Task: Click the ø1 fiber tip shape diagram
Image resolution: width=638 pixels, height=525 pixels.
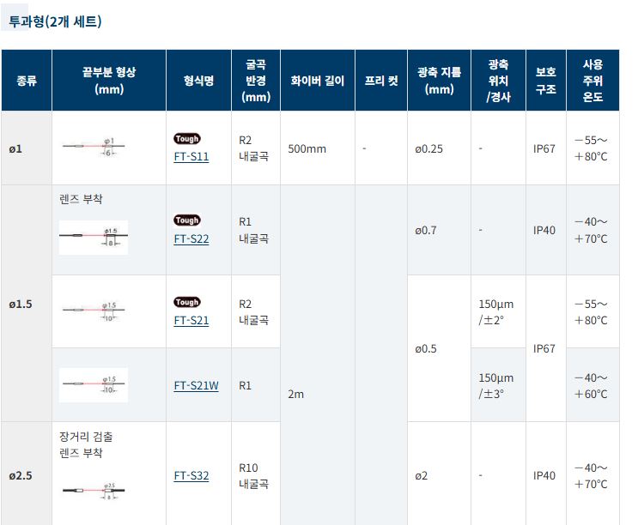Action: (x=94, y=147)
